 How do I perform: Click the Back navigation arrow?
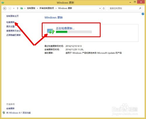pos(5,8)
